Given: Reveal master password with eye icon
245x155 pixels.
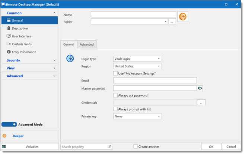Looking at the screenshot, I should (200, 88).
